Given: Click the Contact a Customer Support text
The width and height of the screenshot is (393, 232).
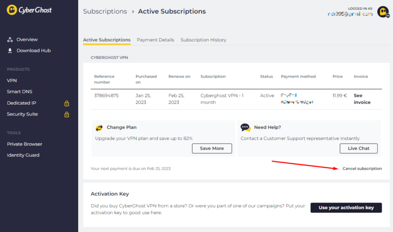Looking at the screenshot, I should click(300, 139).
